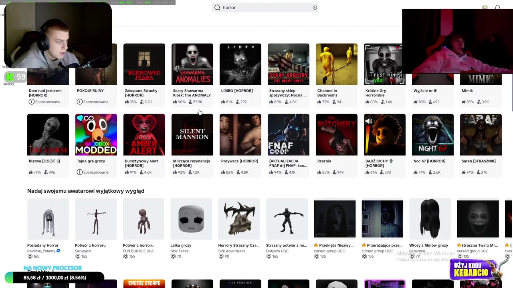Click the Krótkie Gry Horrorskie title
513x288 pixels.
tap(376, 93)
